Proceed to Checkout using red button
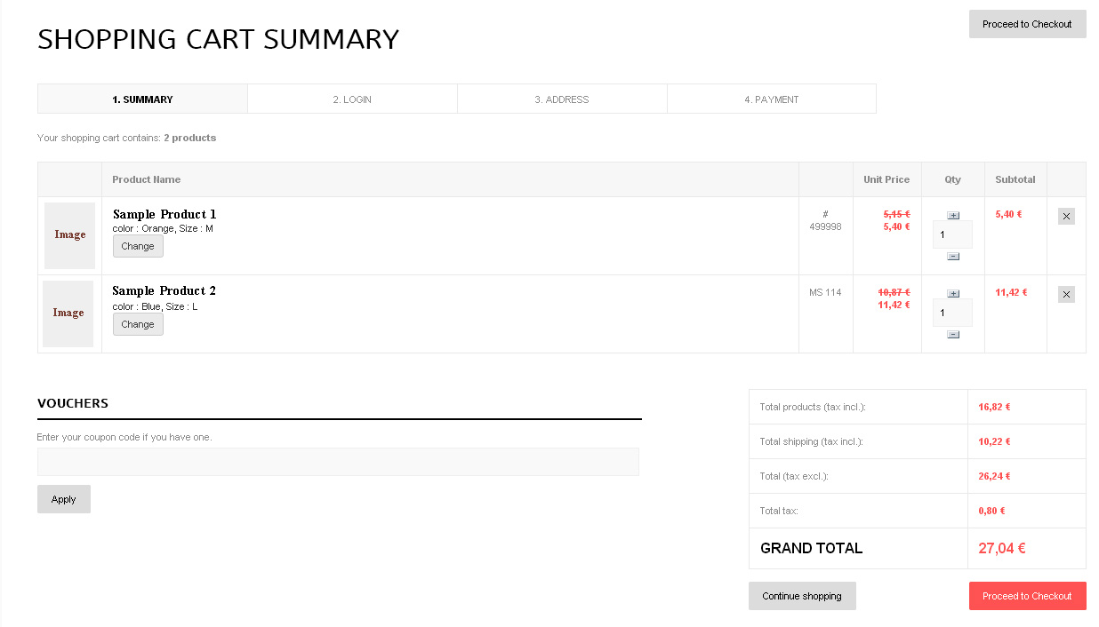The width and height of the screenshot is (1099, 627). (1027, 596)
